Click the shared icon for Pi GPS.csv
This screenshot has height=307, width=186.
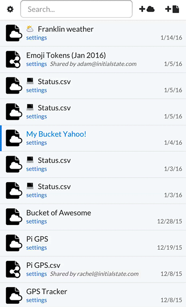click(13, 269)
